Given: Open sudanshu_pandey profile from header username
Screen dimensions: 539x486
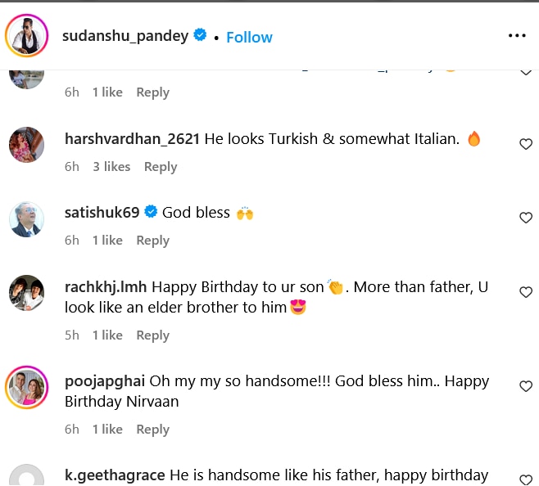Looking at the screenshot, I should click(125, 36).
